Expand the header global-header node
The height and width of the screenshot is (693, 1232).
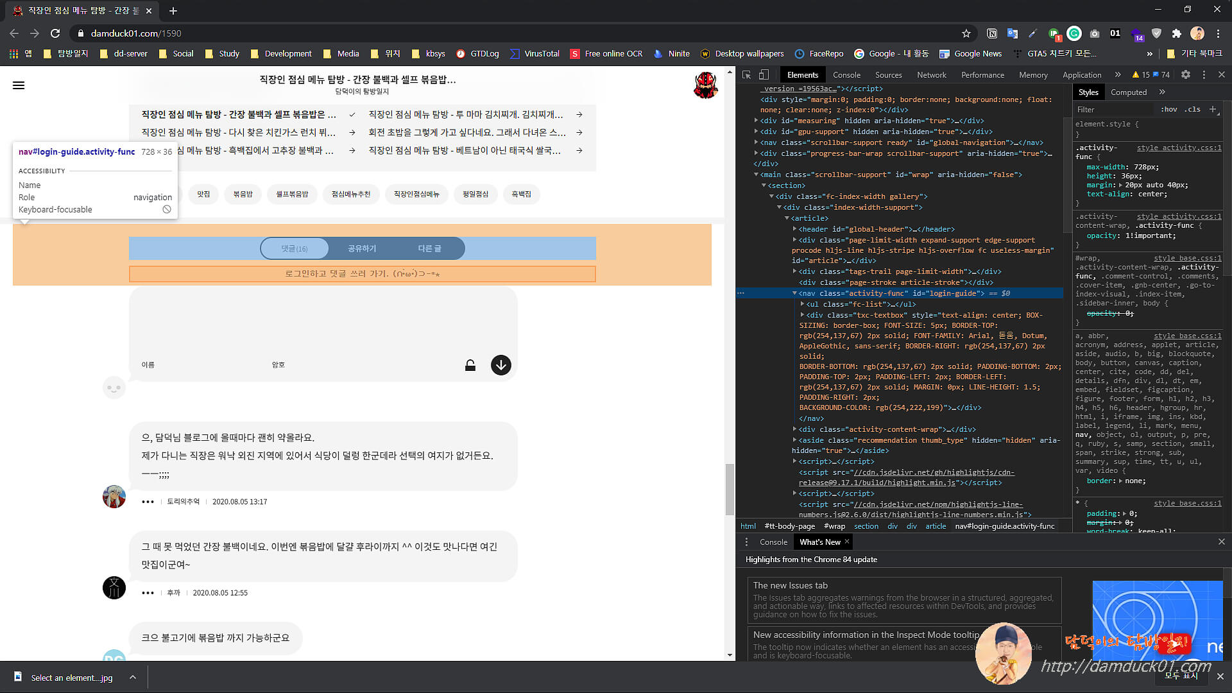tap(794, 229)
